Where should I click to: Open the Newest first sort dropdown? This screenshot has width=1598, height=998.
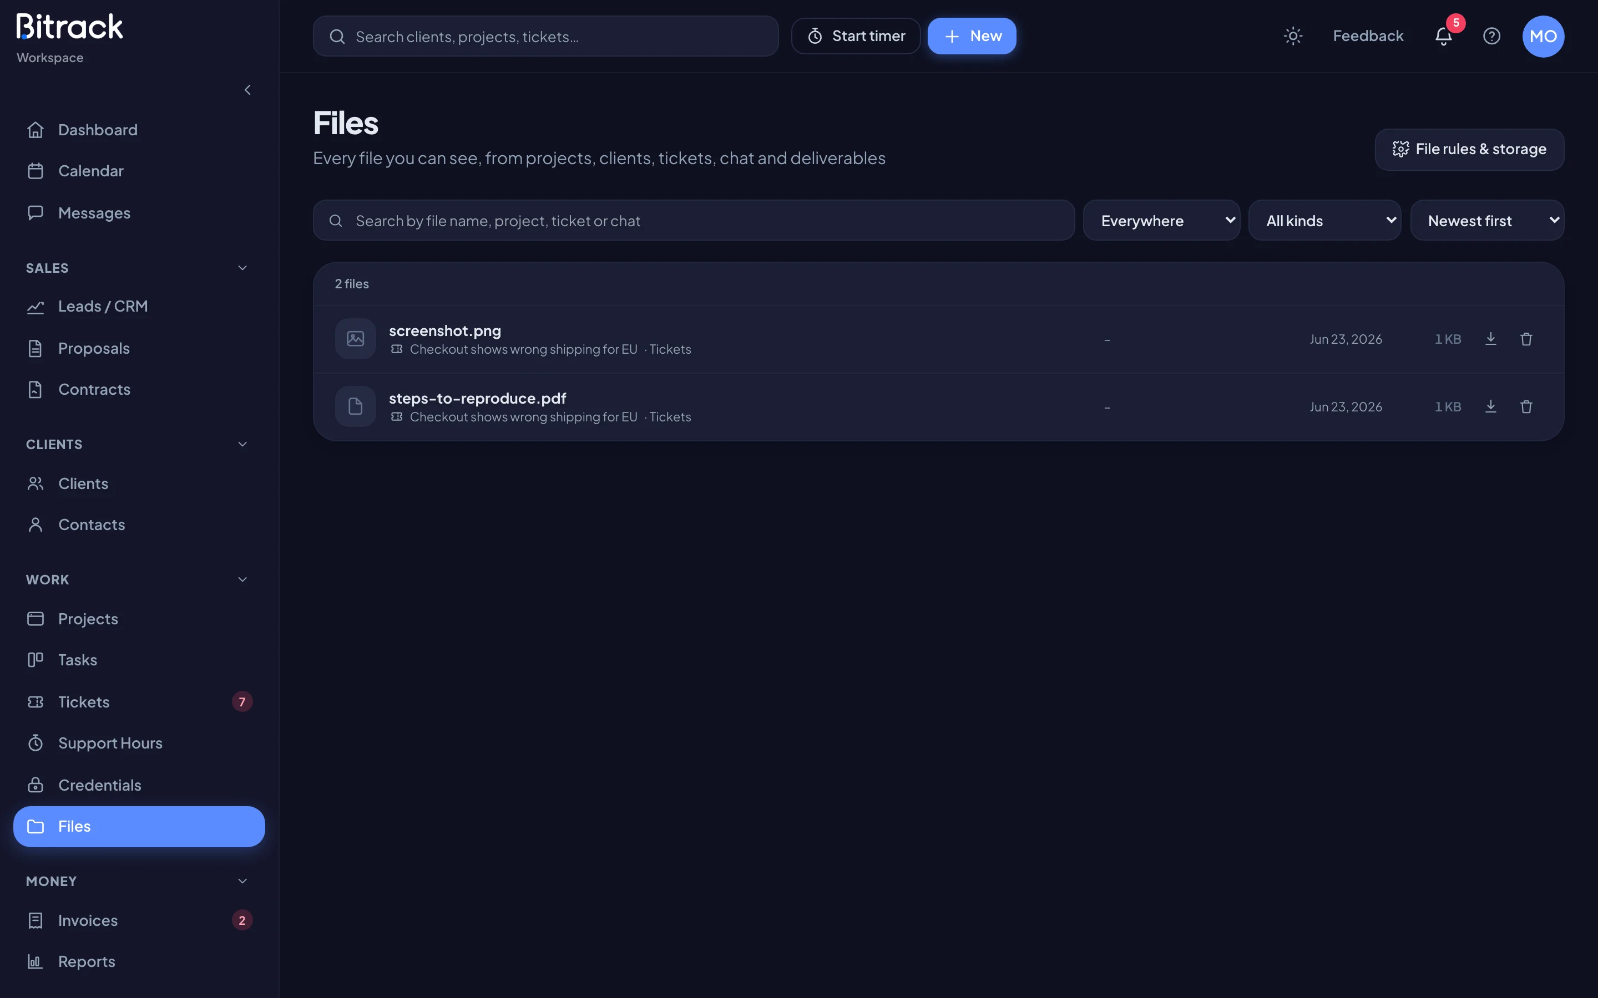[1487, 221]
